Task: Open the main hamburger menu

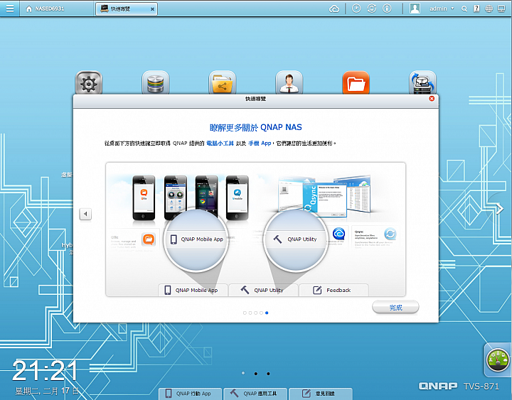Action: pyautogui.click(x=10, y=8)
